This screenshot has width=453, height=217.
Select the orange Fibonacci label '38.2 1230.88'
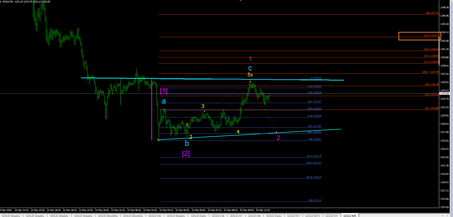432,108
